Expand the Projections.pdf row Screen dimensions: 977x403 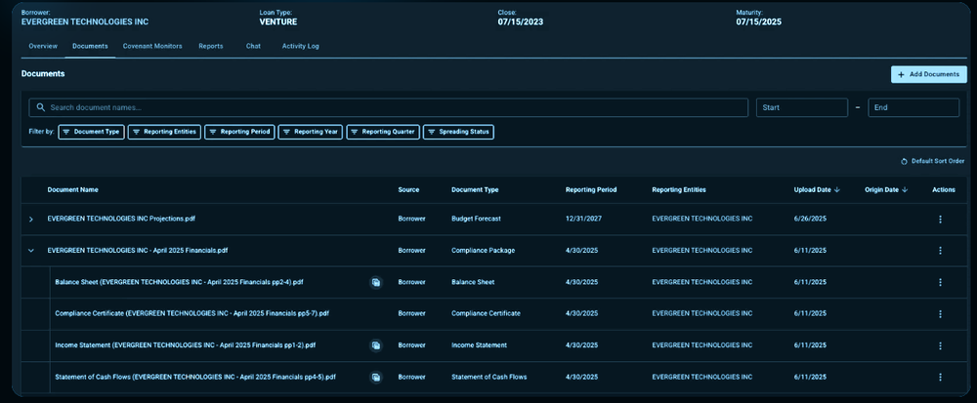[x=31, y=220]
